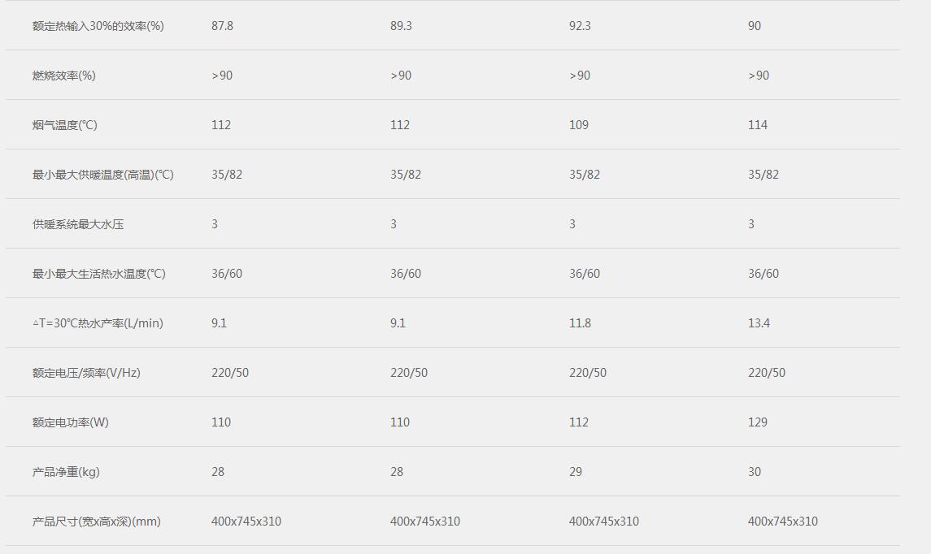Image resolution: width=931 pixels, height=554 pixels.
Task: Select the 109 flue gas temperature value
Action: coord(579,125)
